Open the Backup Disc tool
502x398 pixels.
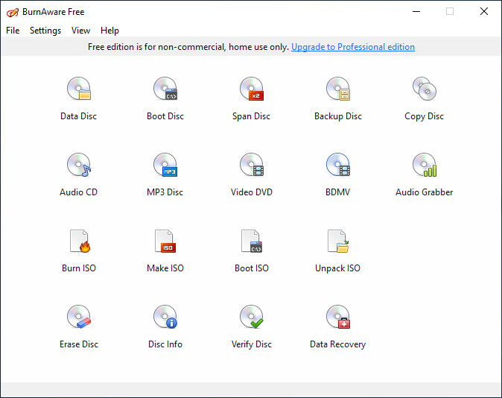[338, 89]
